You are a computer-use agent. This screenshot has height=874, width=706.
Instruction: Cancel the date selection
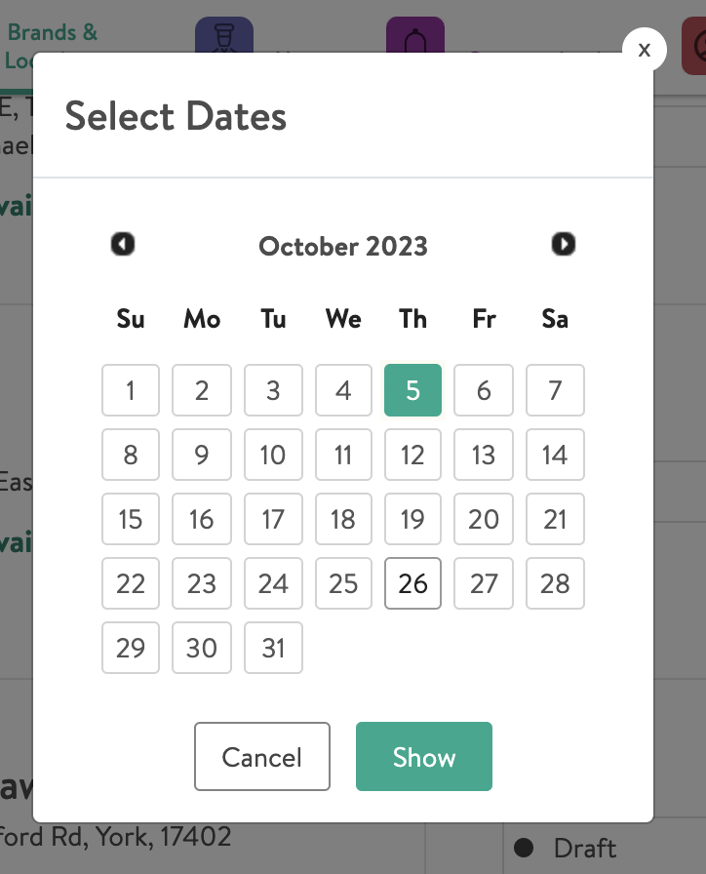click(x=261, y=756)
